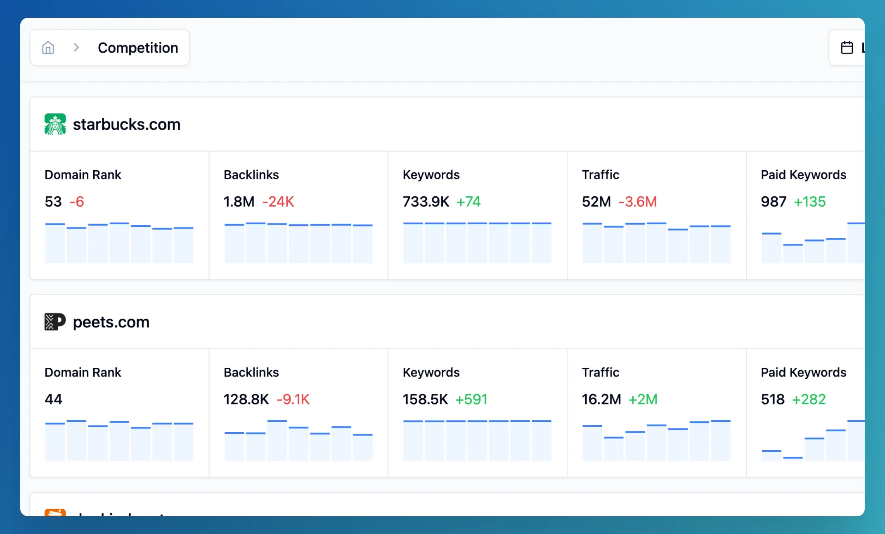Click Starbucks Keywords 733.9K chart
The width and height of the screenshot is (885, 534).
[x=477, y=243]
